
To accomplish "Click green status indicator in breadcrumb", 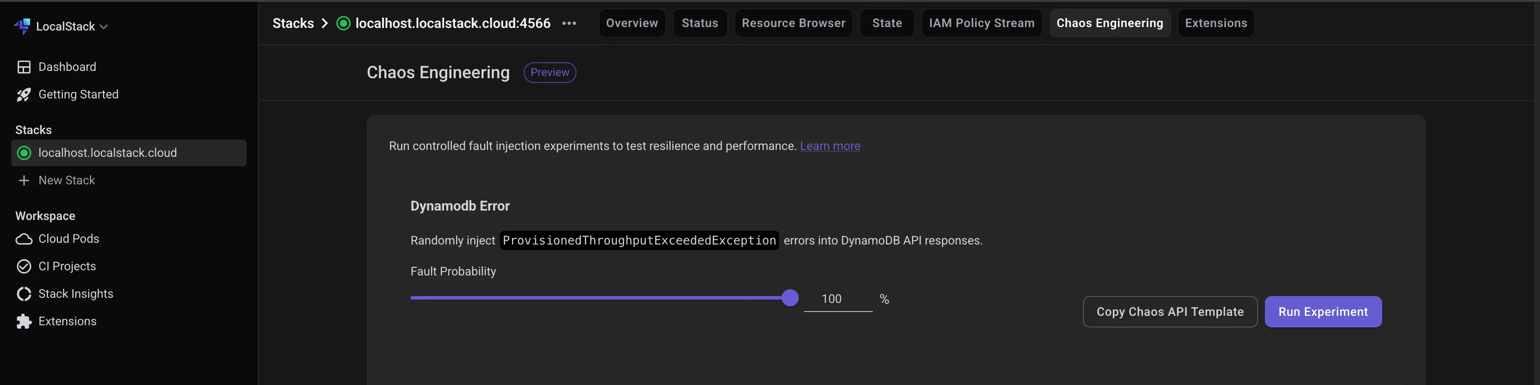I will tap(343, 23).
